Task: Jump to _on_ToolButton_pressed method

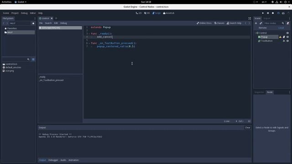Action: [x=51, y=80]
